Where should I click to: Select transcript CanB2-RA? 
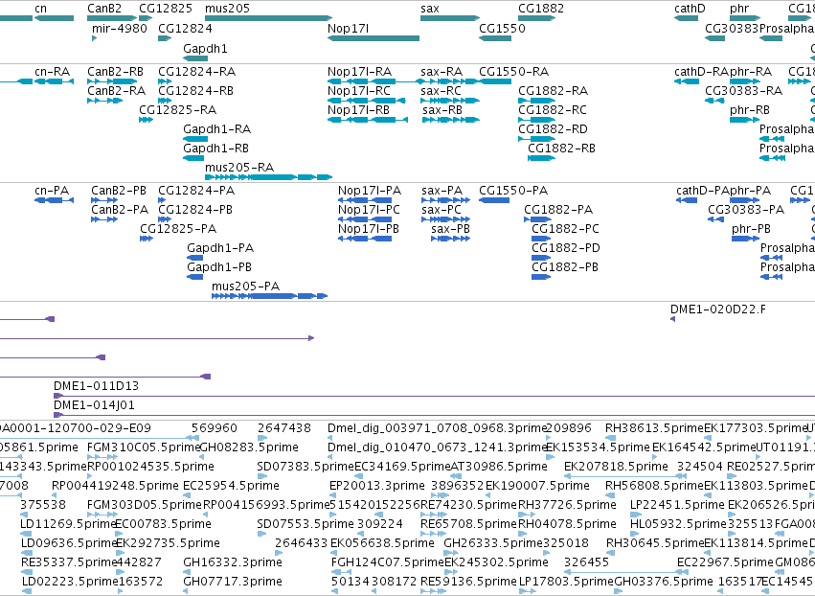(x=117, y=90)
